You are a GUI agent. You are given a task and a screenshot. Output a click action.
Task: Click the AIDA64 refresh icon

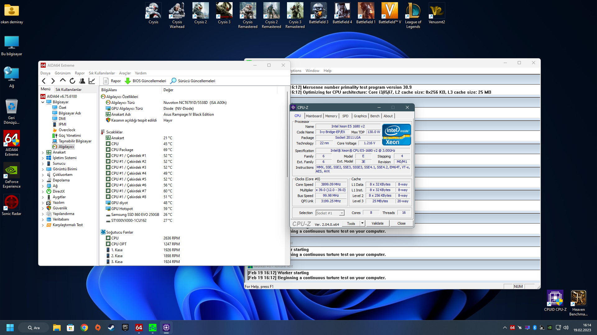(72, 81)
